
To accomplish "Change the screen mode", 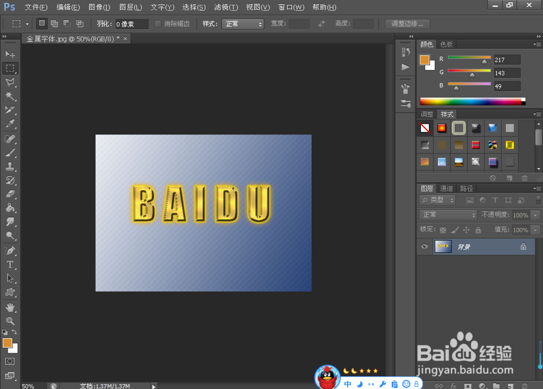I will click(10, 376).
